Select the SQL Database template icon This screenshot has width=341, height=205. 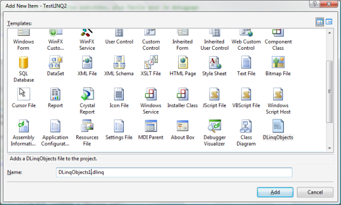click(x=24, y=62)
